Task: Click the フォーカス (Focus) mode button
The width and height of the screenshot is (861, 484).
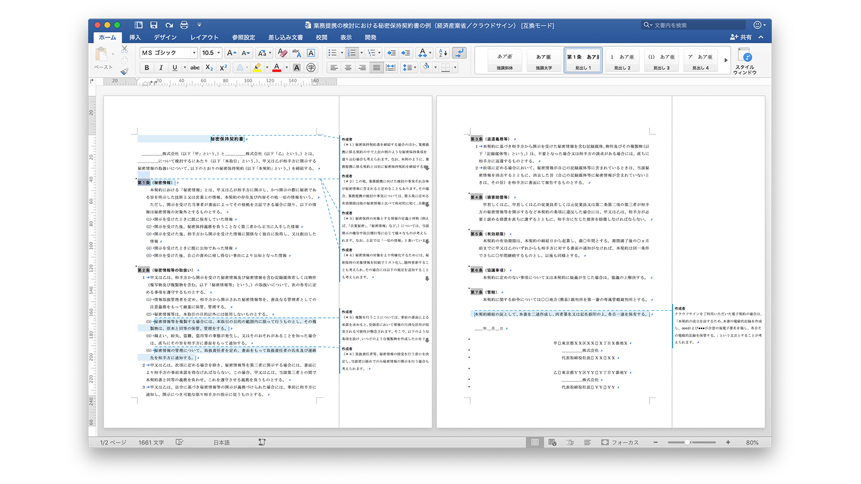Action: pyautogui.click(x=620, y=442)
